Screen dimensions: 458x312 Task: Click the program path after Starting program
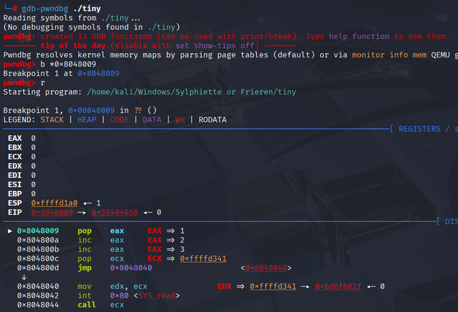[x=192, y=92]
